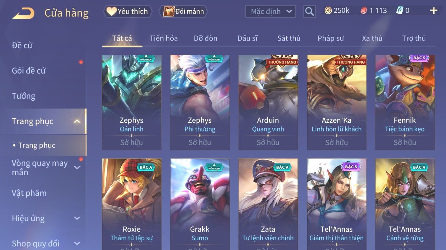Expand the Shop quy đổi section
Image resolution: width=446 pixels, height=250 pixels.
pos(77,243)
